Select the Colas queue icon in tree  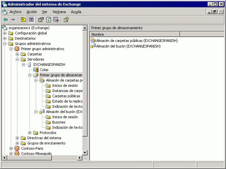pos(36,70)
